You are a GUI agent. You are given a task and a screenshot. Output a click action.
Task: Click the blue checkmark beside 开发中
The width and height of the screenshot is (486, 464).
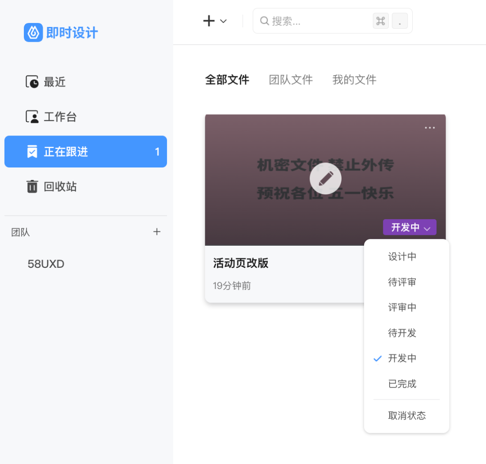click(378, 359)
